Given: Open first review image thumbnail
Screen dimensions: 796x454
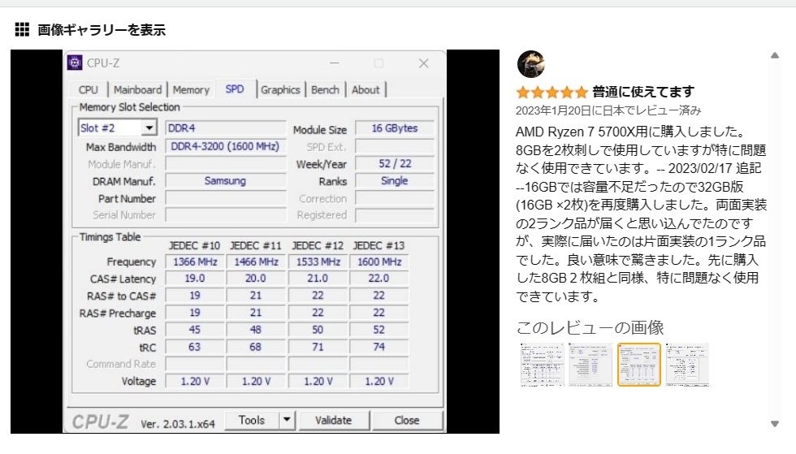Looking at the screenshot, I should (x=543, y=365).
